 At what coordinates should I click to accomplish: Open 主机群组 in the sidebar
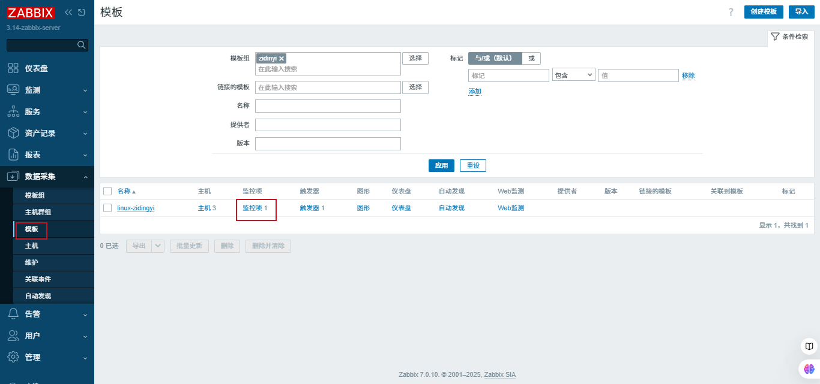pyautogui.click(x=38, y=212)
